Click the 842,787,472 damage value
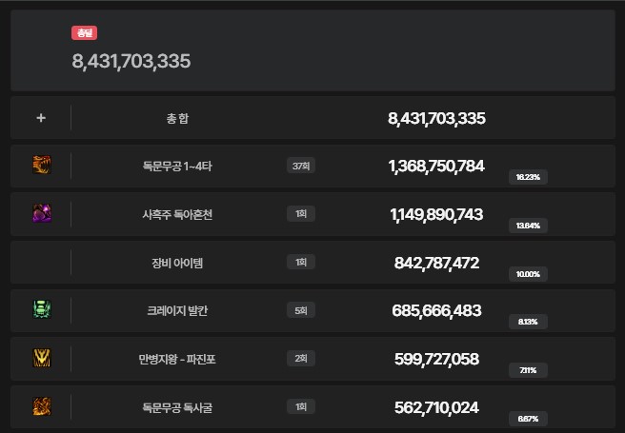The height and width of the screenshot is (433, 625). (x=436, y=263)
